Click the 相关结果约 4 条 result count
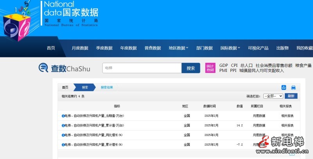313x159 pixels. pos(73,96)
